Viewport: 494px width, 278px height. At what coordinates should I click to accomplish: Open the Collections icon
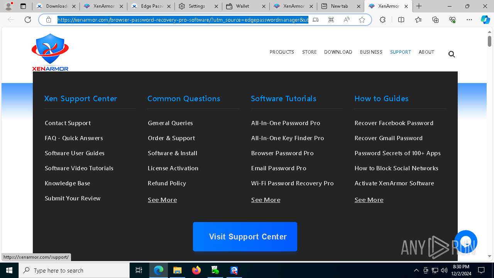point(435,20)
